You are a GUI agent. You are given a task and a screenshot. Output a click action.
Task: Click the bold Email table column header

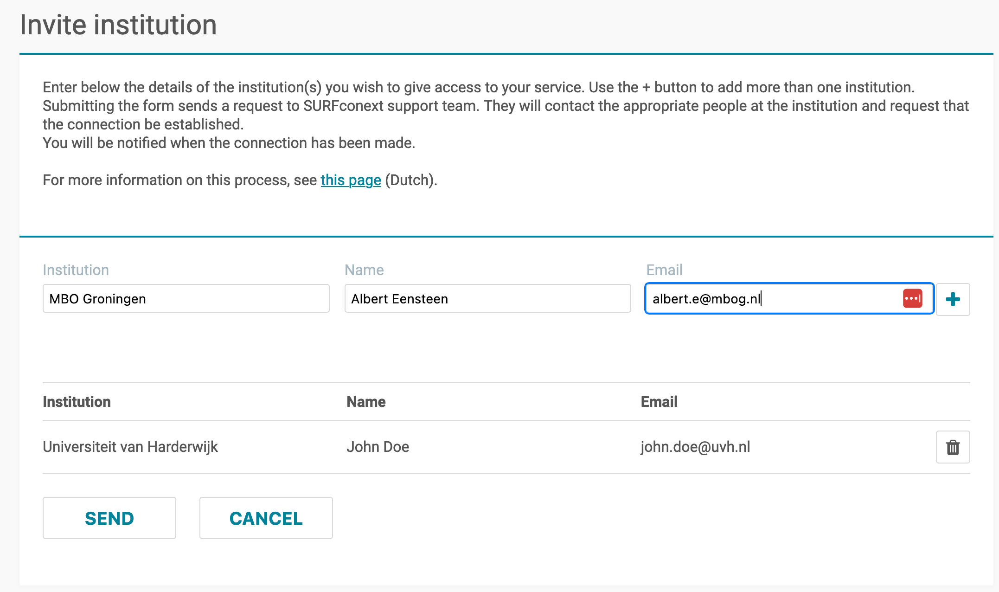[x=659, y=402]
